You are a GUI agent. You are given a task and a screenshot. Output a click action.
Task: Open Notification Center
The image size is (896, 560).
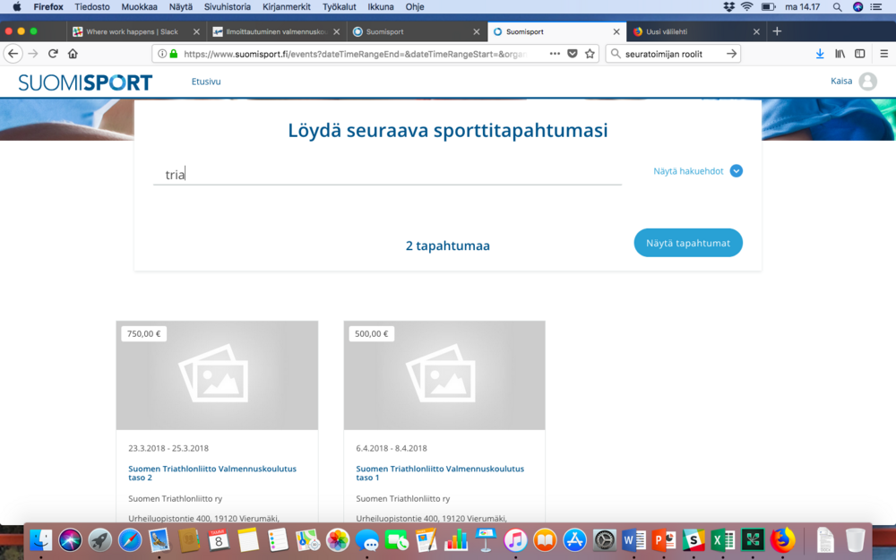[x=876, y=7]
